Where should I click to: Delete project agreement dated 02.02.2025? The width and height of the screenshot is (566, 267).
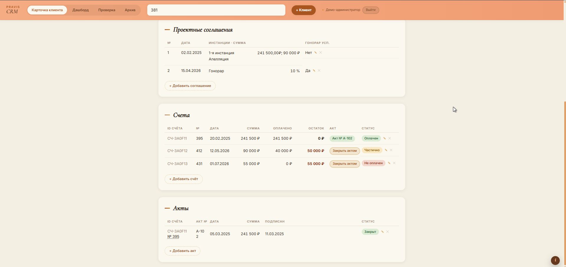point(320,53)
